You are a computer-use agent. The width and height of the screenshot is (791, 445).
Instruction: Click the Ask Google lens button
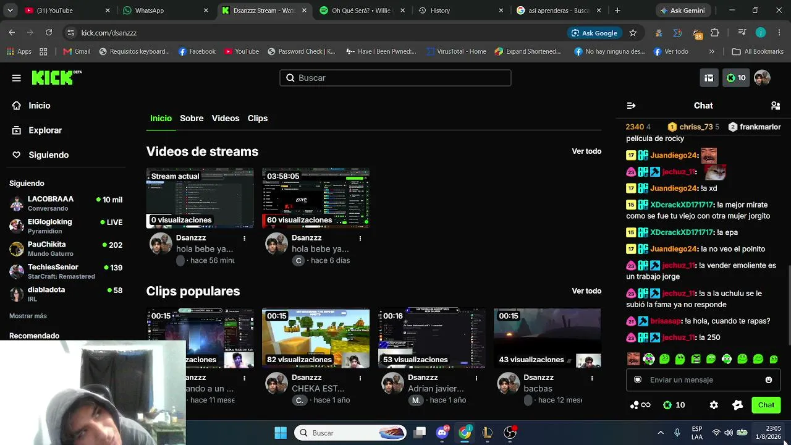click(x=594, y=33)
